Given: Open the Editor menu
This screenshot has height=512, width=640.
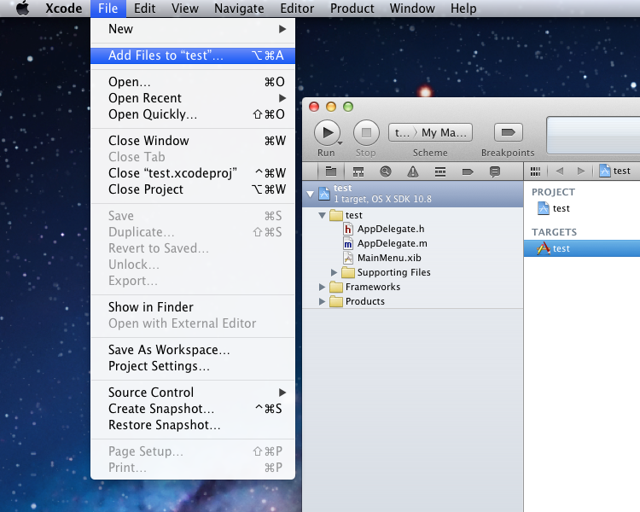Looking at the screenshot, I should (x=297, y=9).
